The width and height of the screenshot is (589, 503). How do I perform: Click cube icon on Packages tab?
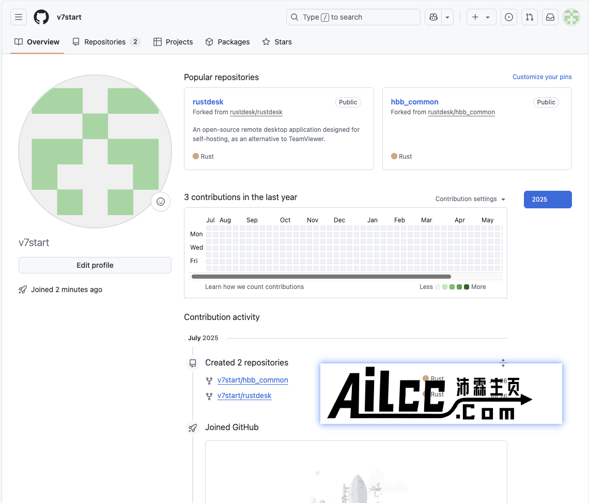[209, 42]
